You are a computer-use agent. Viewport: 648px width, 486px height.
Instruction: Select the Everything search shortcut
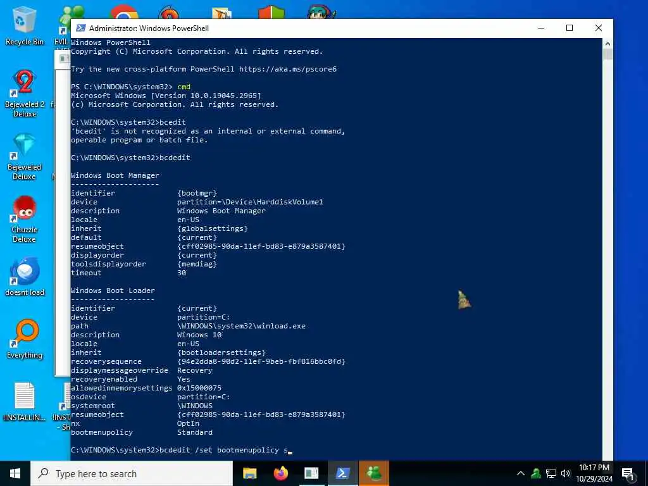(25, 339)
